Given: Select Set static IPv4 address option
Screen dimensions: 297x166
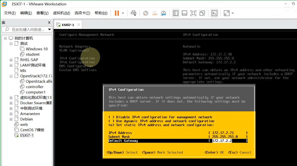Looking at the screenshot, I should click(161, 125).
